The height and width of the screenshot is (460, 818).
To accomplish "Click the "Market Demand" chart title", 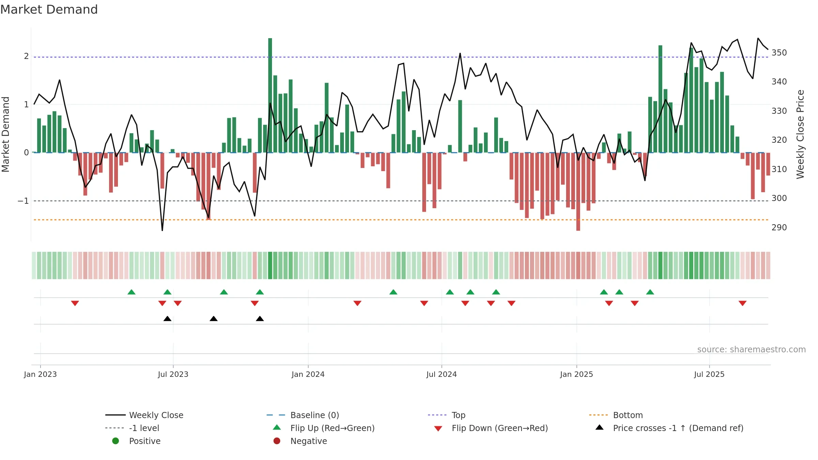I will [x=49, y=10].
